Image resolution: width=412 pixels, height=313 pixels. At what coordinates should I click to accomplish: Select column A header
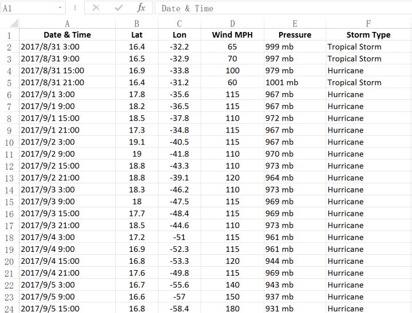point(68,23)
